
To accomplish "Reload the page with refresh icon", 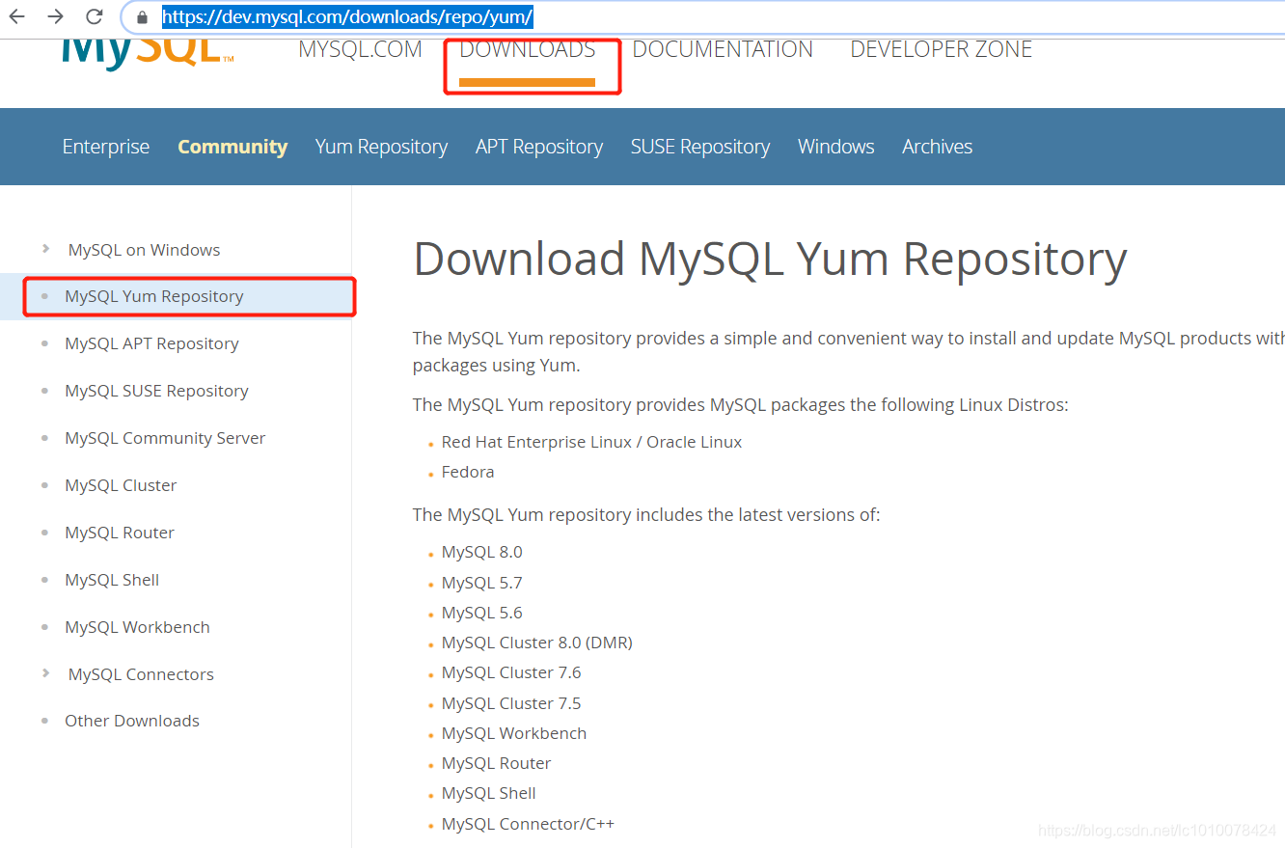I will point(95,16).
